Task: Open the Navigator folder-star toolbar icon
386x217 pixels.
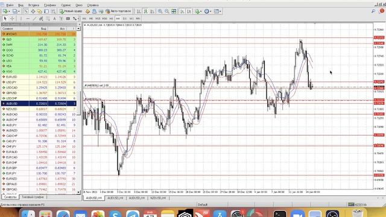Action: click(x=40, y=11)
